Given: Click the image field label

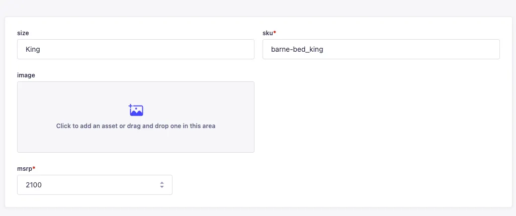Looking at the screenshot, I should point(26,75).
